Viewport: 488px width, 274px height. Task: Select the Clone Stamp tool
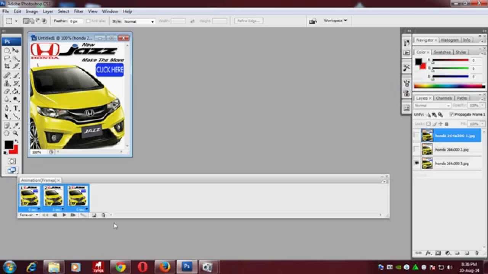pyautogui.click(x=7, y=83)
